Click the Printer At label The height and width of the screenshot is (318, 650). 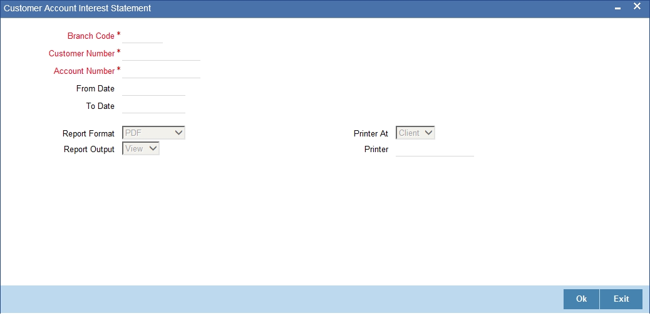(371, 133)
